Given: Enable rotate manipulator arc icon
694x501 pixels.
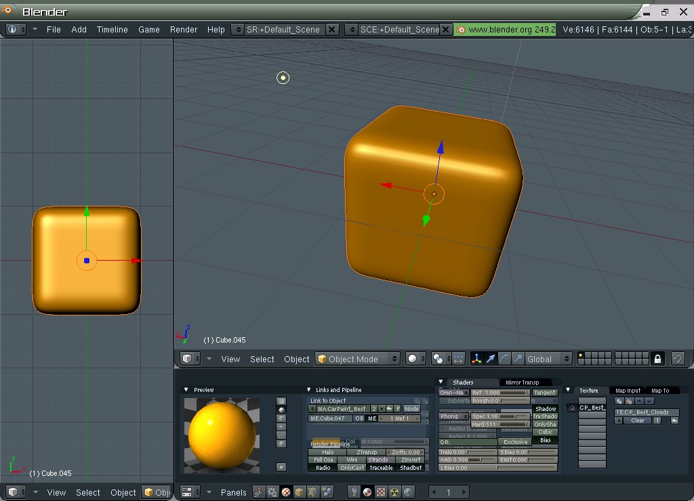Looking at the screenshot, I should pos(504,359).
